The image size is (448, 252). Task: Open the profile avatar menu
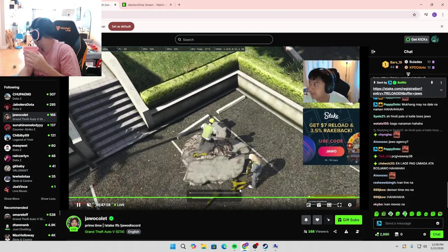(435, 40)
